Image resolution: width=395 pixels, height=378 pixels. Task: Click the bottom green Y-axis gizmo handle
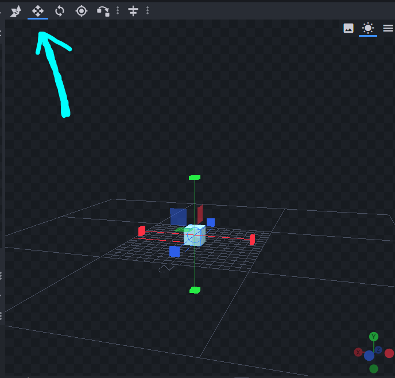(x=195, y=290)
